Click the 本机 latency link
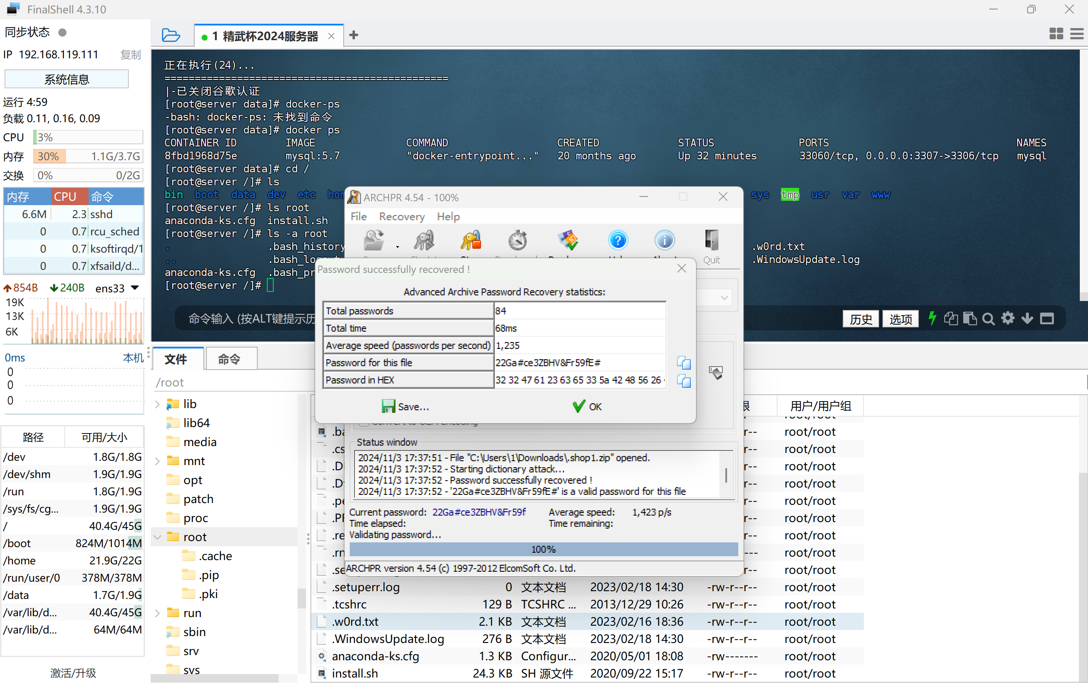The height and width of the screenshot is (684, 1088). (x=133, y=358)
